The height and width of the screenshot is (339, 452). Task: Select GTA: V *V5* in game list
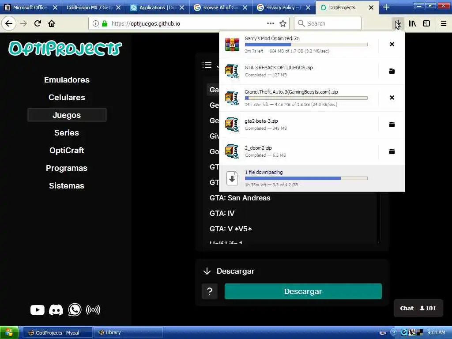[x=230, y=229]
